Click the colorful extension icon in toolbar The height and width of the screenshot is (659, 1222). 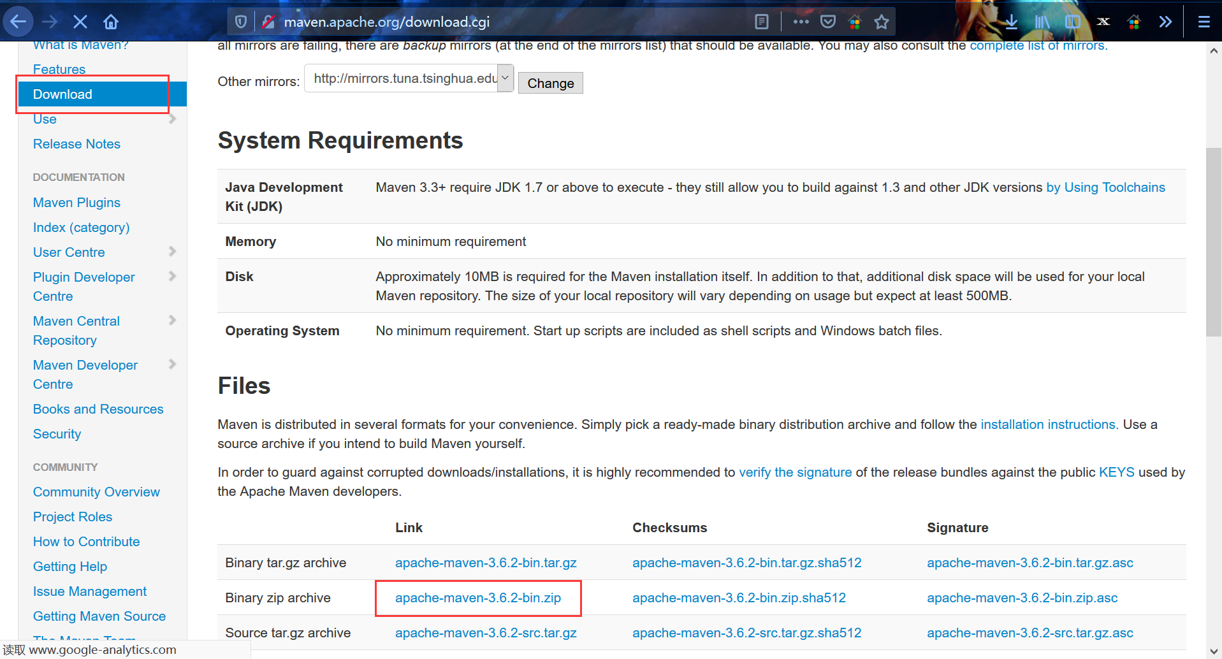pos(1134,22)
